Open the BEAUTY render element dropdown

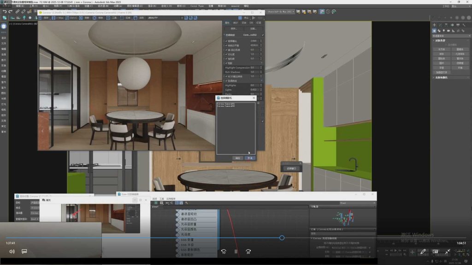(x=165, y=18)
